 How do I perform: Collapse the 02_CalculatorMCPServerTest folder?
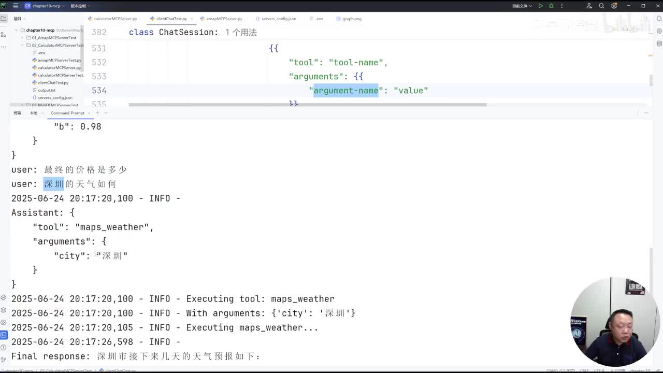coord(22,45)
